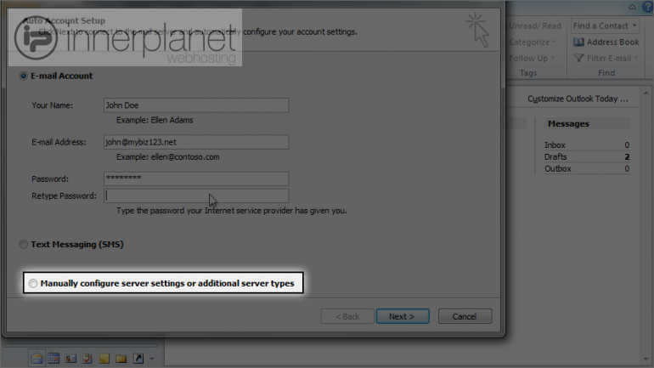Viewport: 654px width, 368px height.
Task: Open the Tasks view icon
Action: (87, 359)
